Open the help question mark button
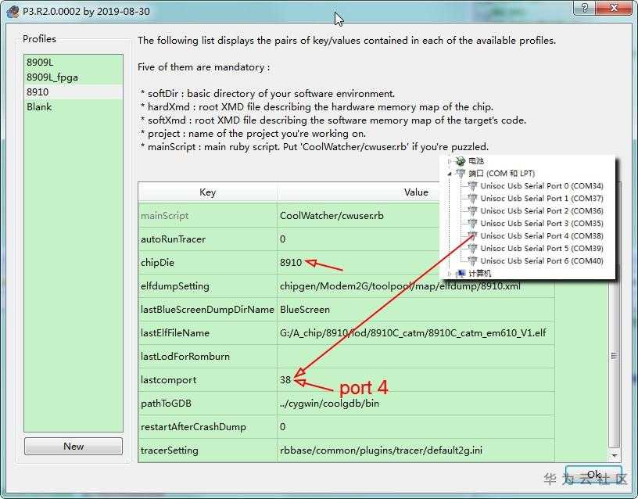Image resolution: width=638 pixels, height=499 pixels. tap(584, 8)
